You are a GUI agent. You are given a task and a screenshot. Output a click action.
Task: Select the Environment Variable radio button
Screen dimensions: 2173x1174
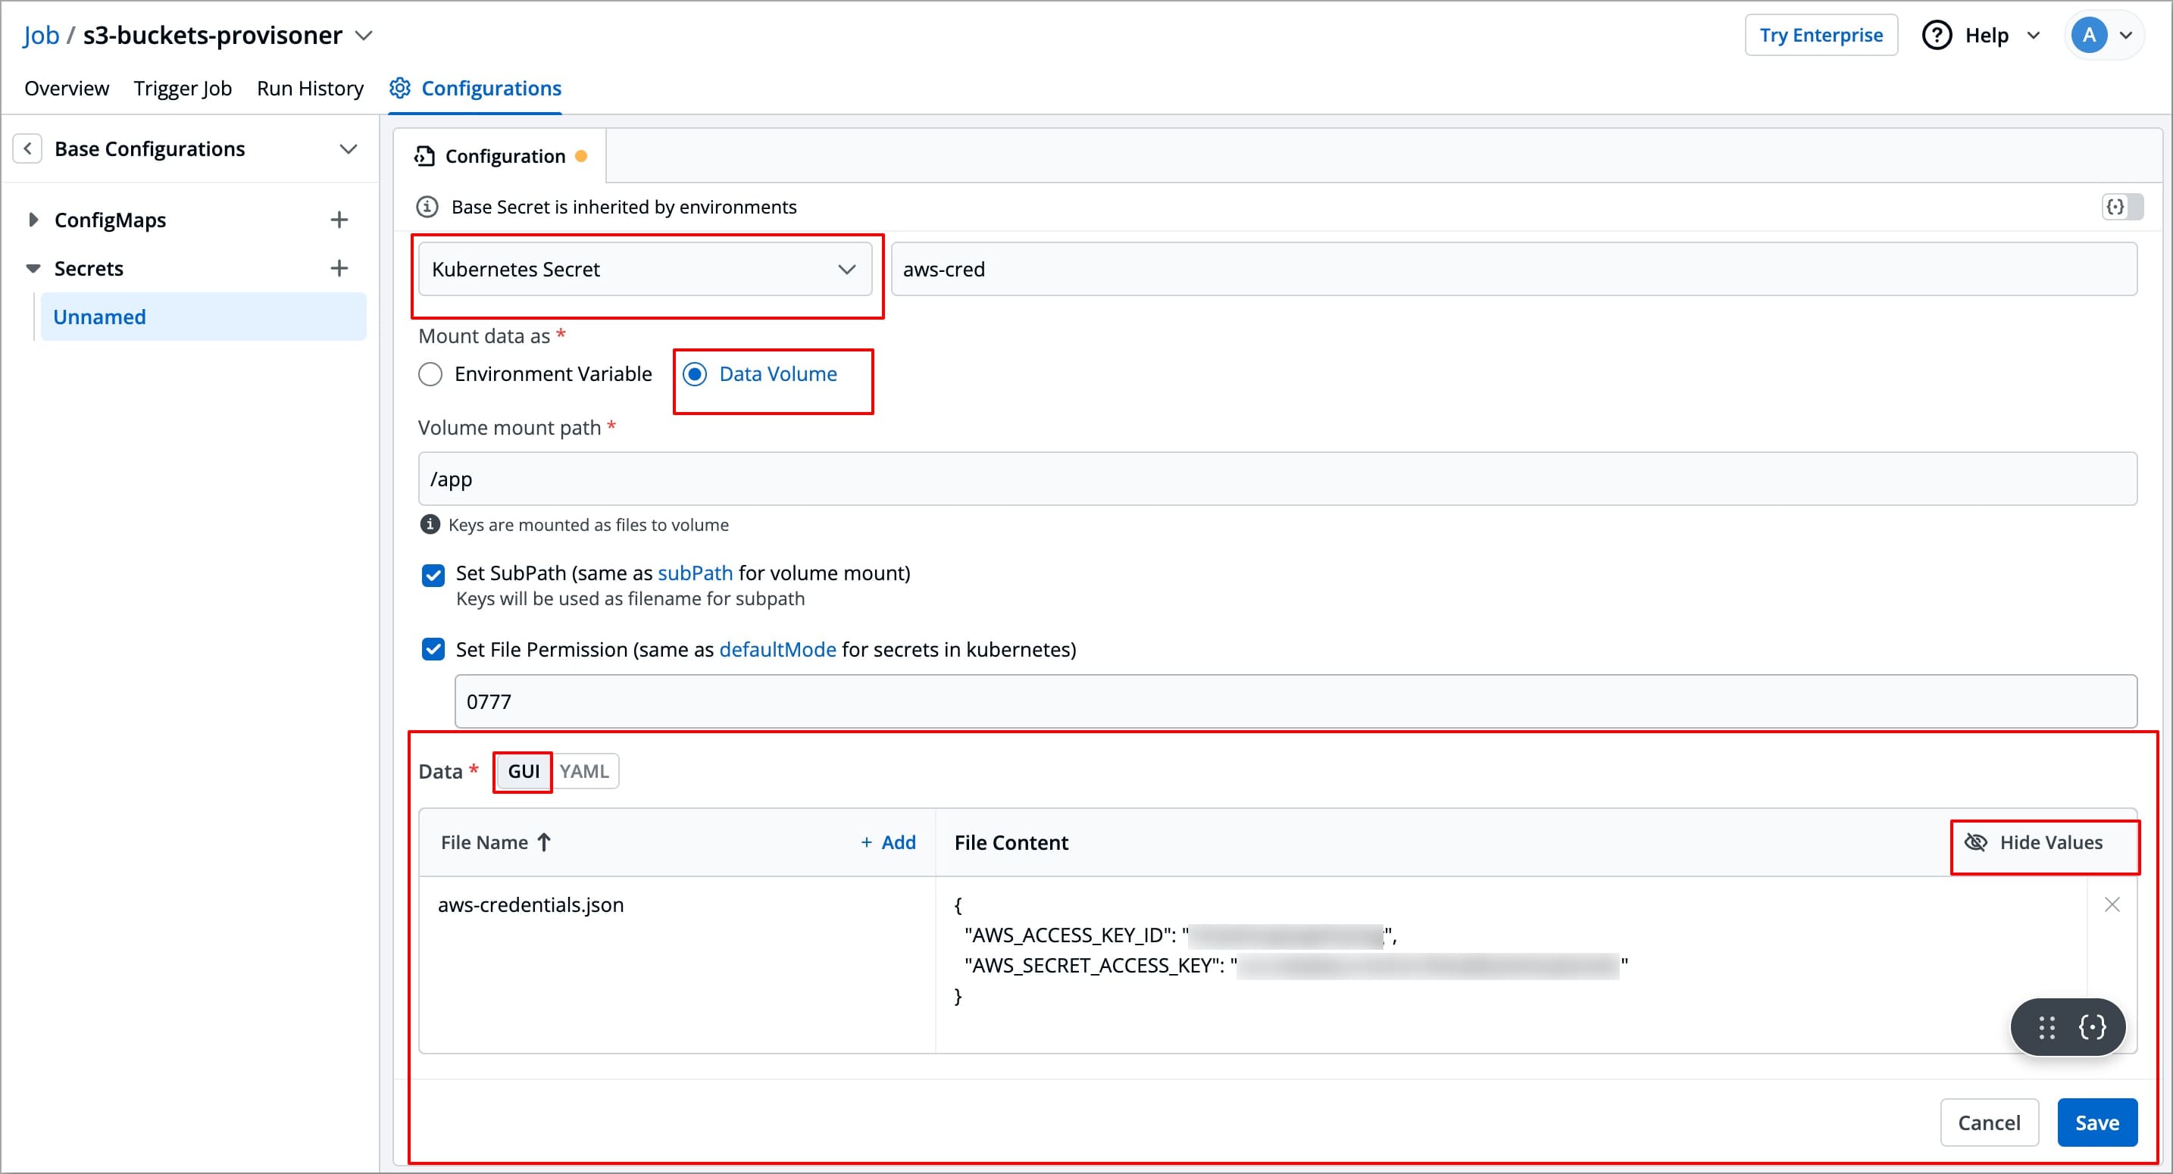(x=430, y=374)
